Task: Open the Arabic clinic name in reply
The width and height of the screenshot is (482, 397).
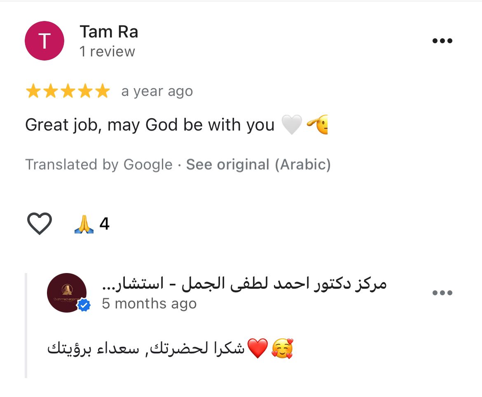Action: [244, 283]
